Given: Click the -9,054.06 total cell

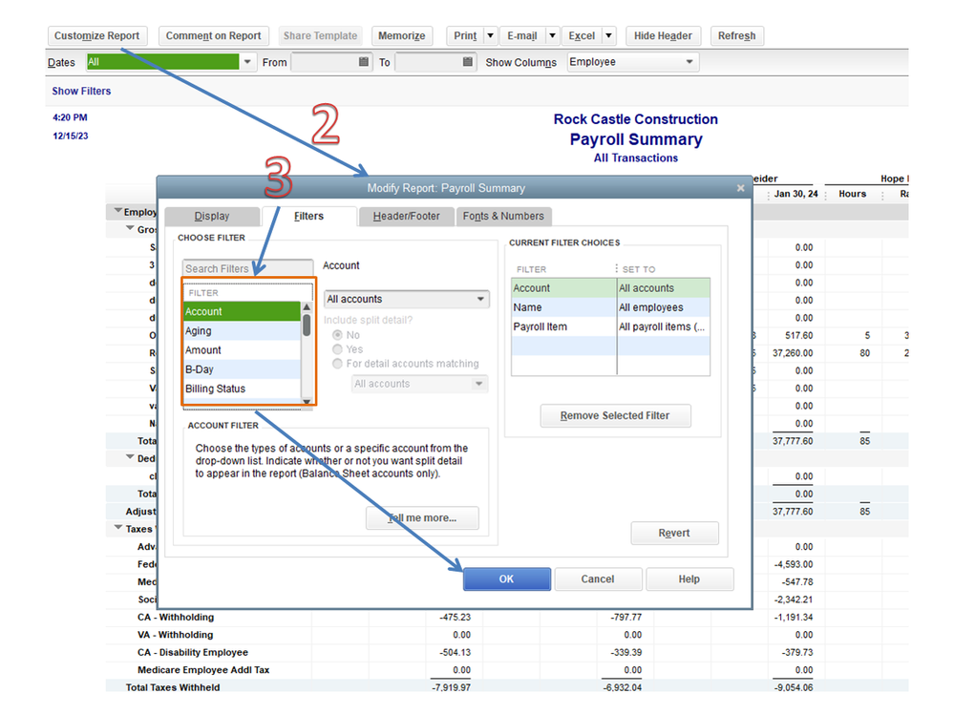Looking at the screenshot, I should coord(794,687).
